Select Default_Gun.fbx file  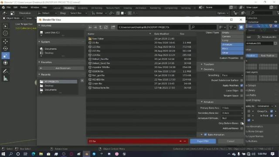point(100,59)
